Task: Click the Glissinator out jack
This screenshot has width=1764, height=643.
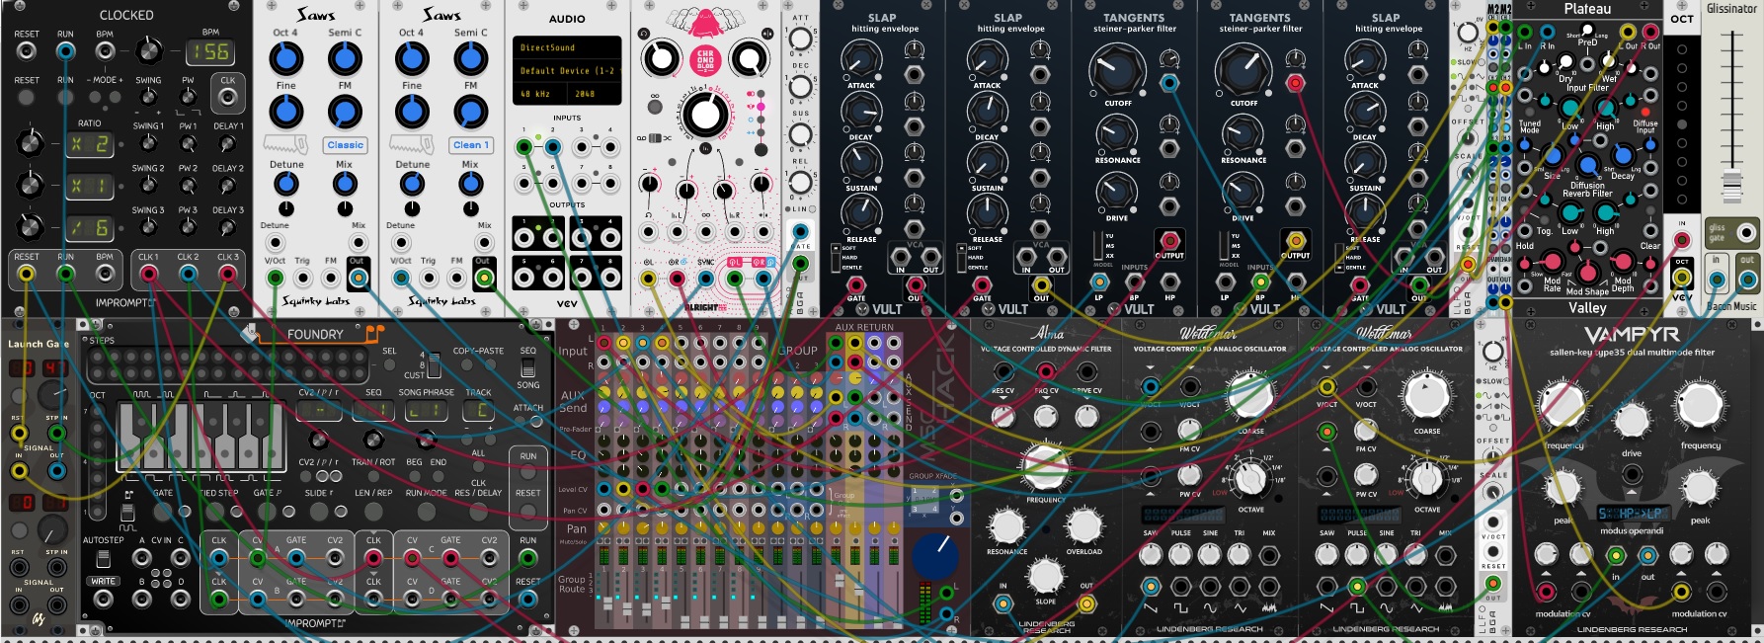Action: [1747, 280]
